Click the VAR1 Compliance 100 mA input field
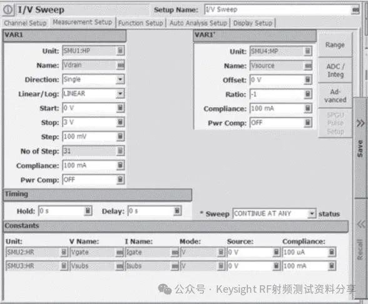 pos(89,165)
